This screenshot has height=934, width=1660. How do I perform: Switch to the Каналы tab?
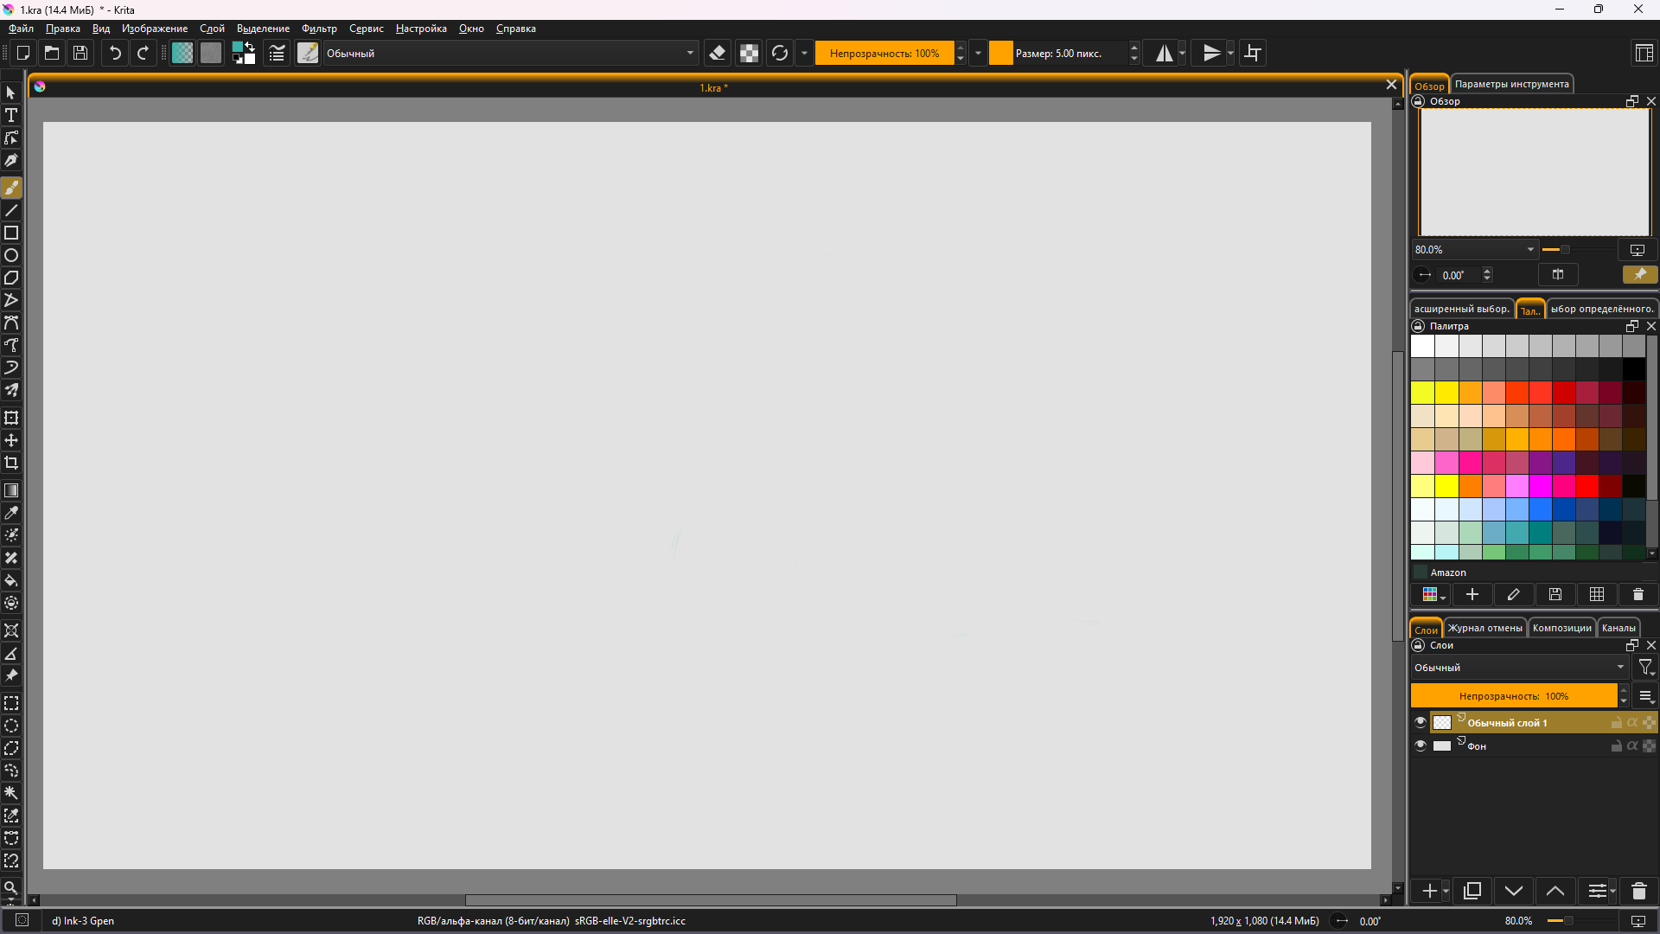[x=1618, y=628]
